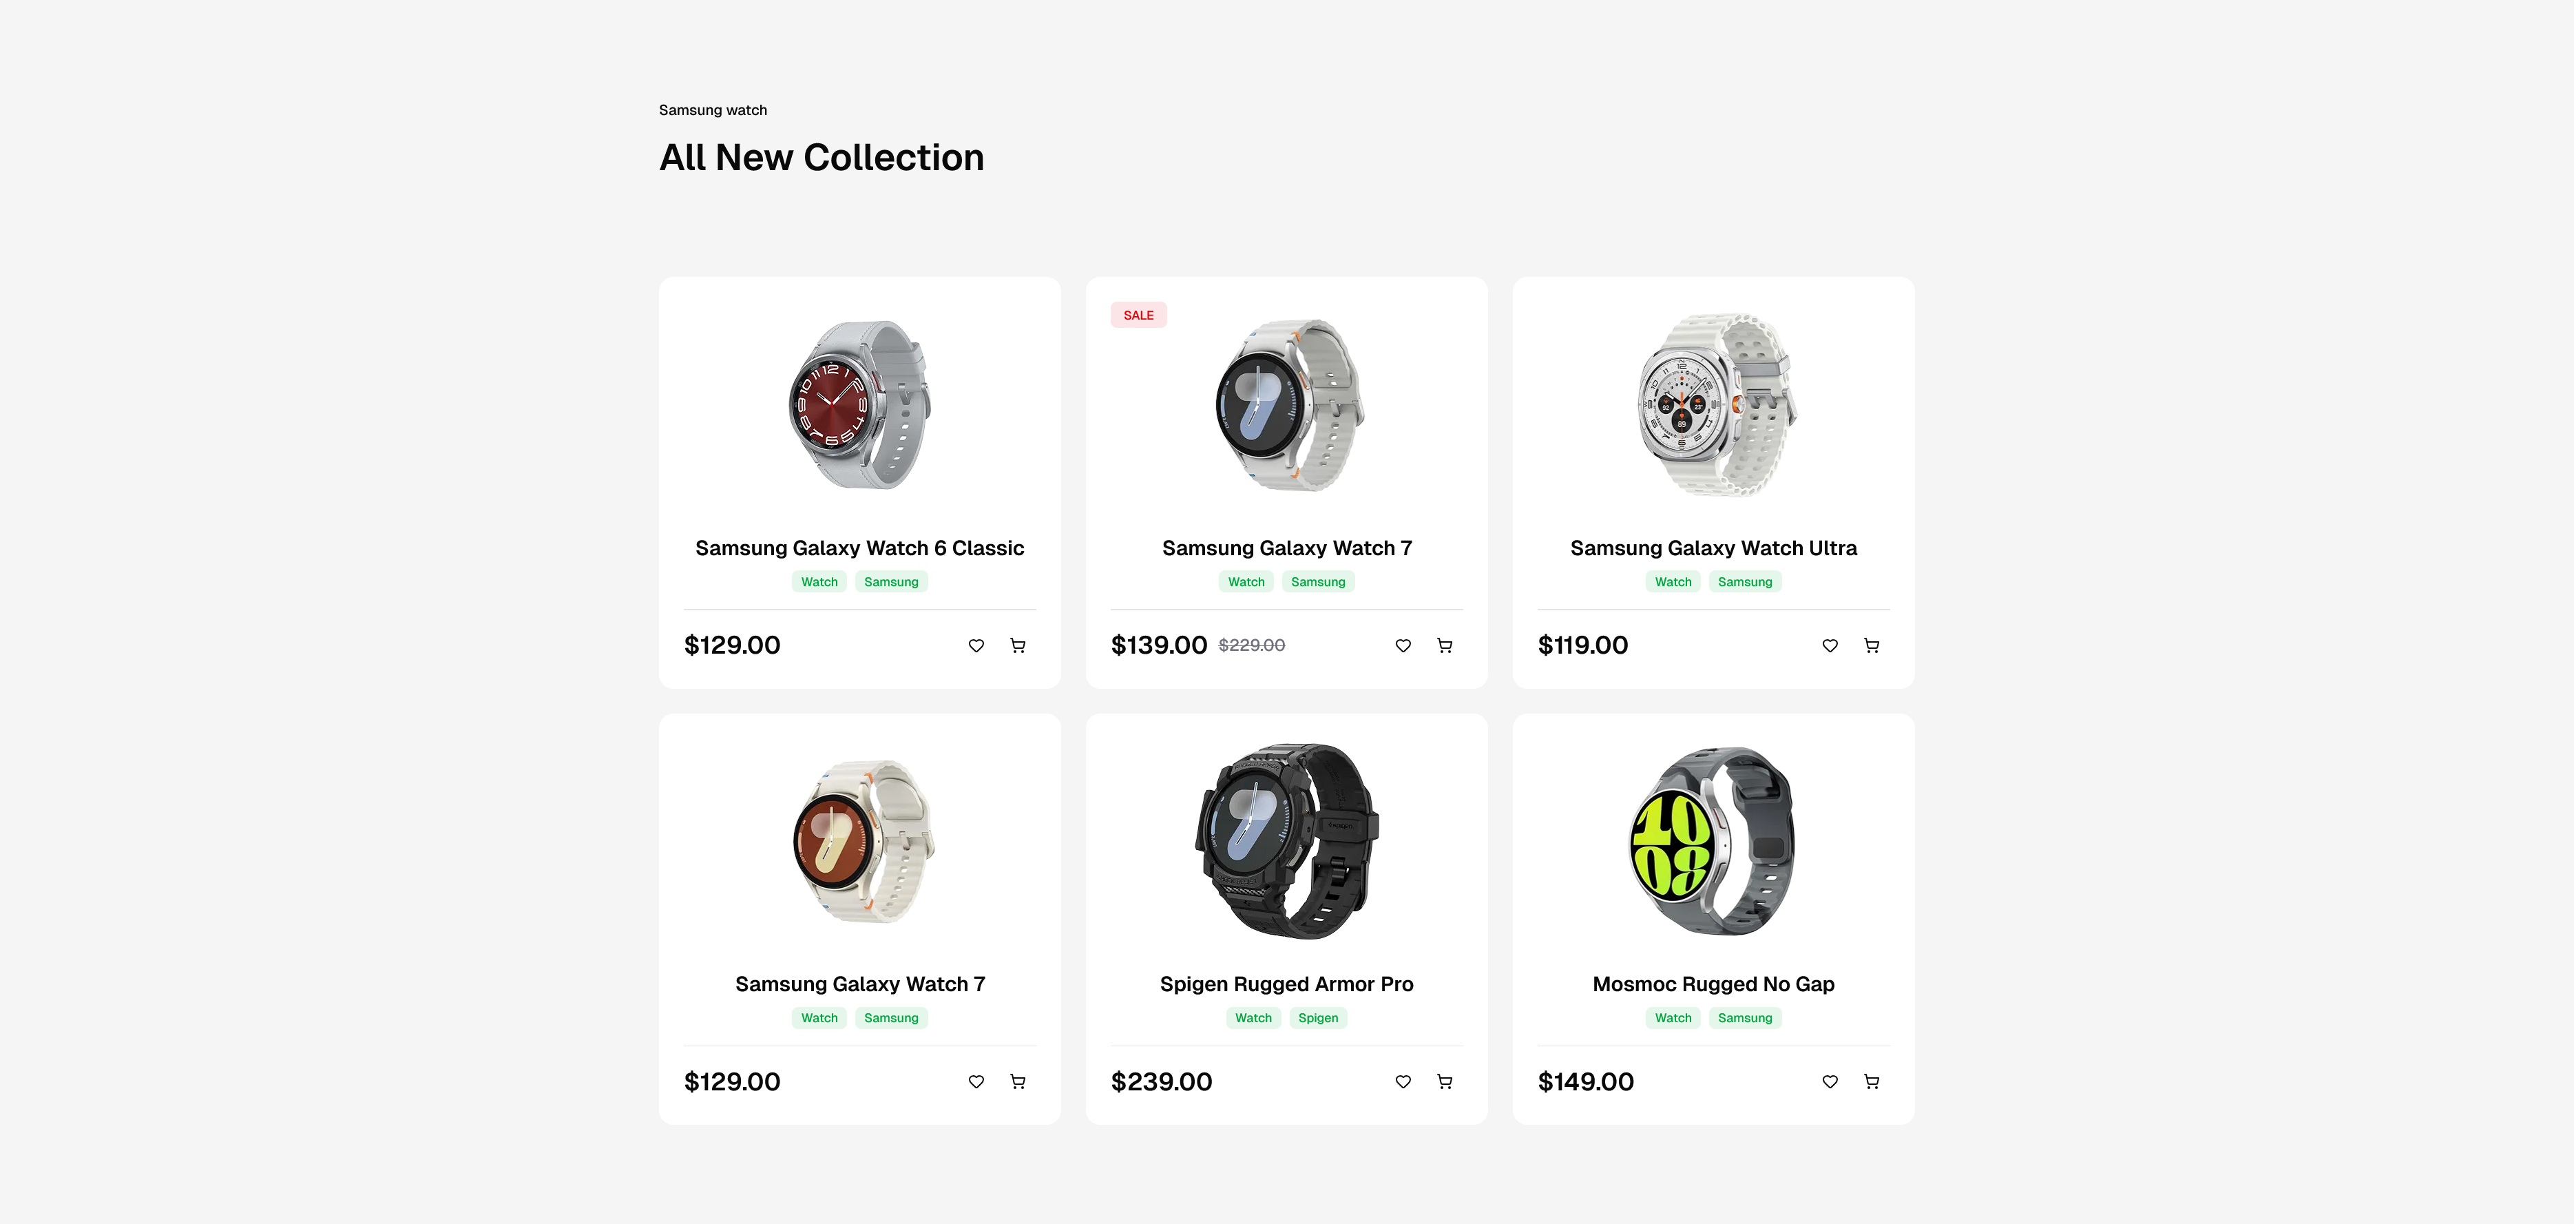Favorite the Samsung Galaxy Watch Ultra
Screen dimensions: 2574x1224
click(1830, 645)
